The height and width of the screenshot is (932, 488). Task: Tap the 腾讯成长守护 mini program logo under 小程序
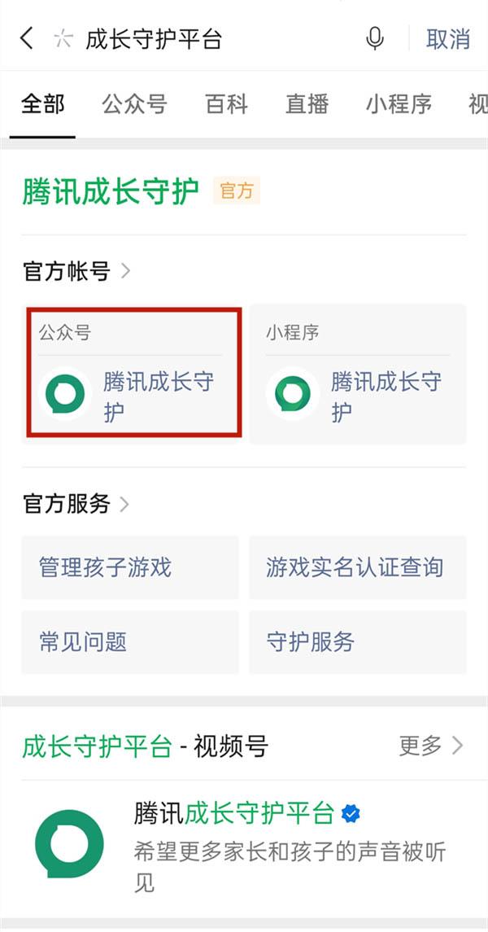[x=290, y=395]
